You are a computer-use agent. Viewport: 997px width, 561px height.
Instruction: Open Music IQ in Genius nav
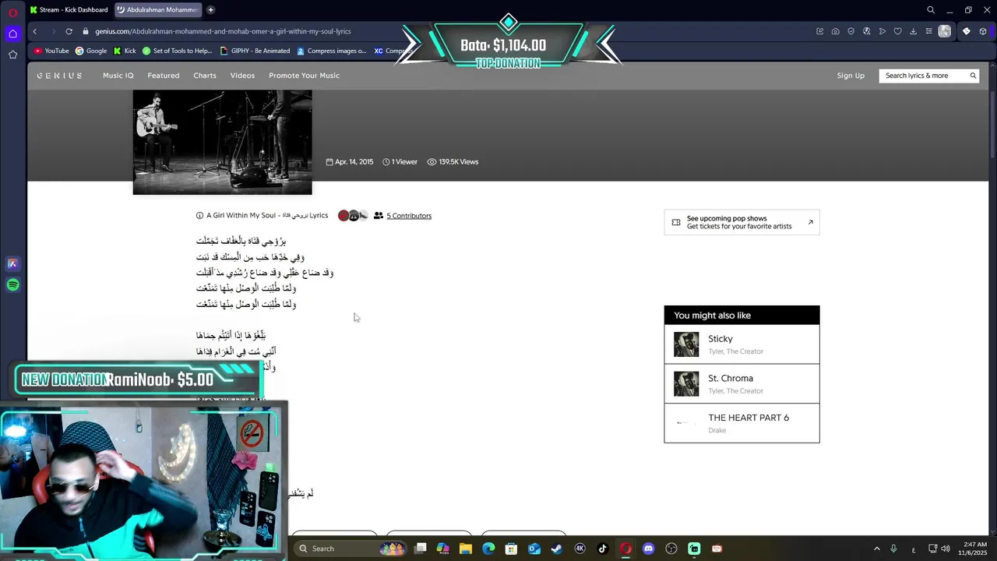(x=118, y=76)
